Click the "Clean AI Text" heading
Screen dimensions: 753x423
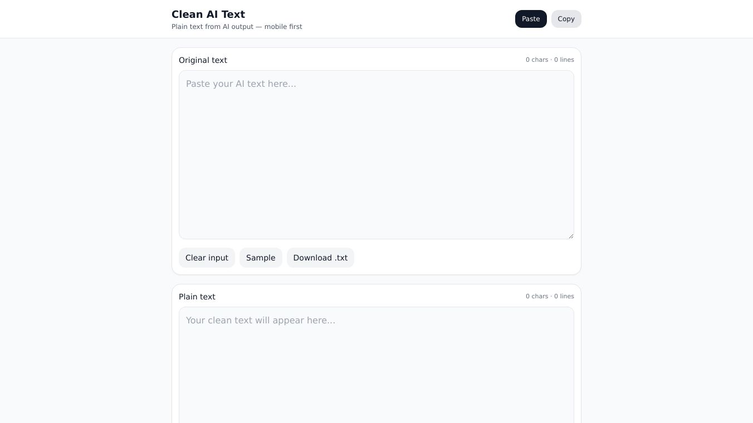pyautogui.click(x=208, y=14)
